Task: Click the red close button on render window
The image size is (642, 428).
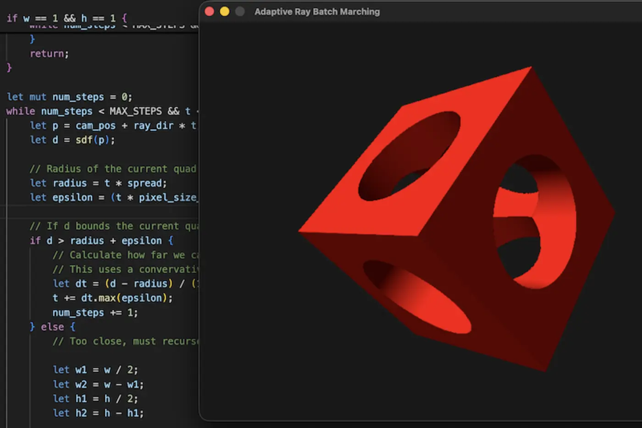Action: [x=209, y=11]
